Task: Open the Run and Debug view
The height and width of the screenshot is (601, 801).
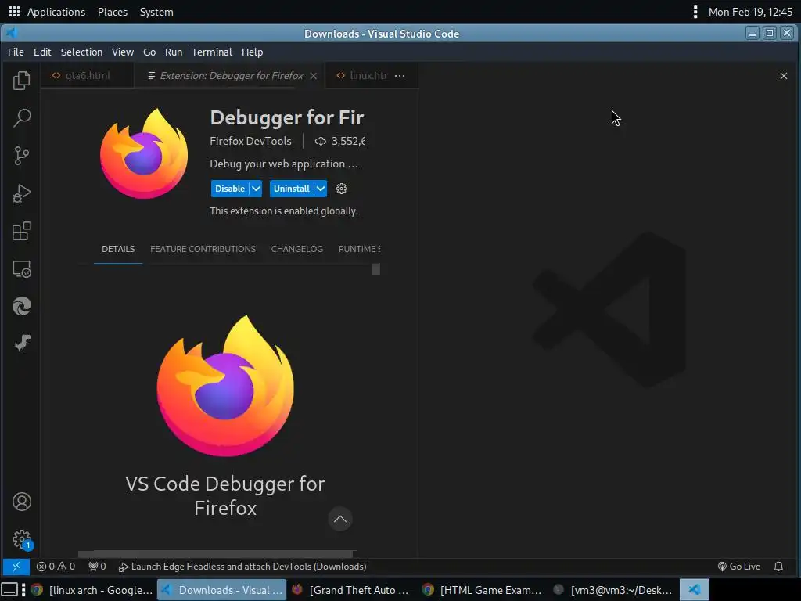Action: (x=21, y=193)
